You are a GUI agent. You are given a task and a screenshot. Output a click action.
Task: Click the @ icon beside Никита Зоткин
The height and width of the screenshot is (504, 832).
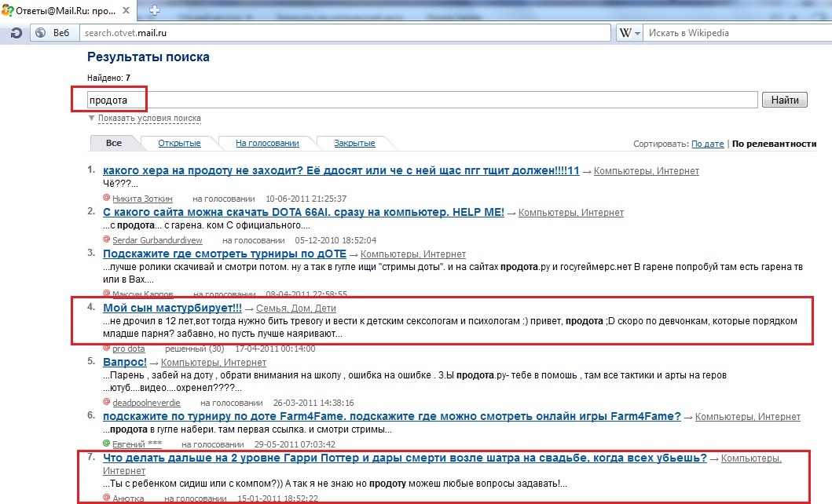(x=106, y=199)
